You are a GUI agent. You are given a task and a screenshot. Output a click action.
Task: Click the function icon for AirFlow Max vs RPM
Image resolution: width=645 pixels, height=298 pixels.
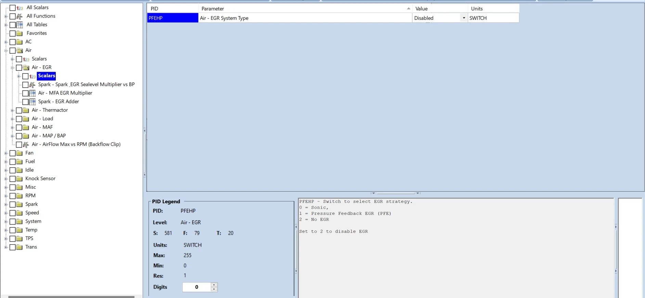point(26,144)
